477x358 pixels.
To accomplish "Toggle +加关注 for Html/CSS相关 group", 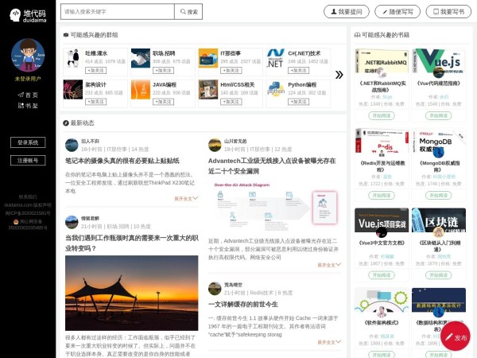I will click(231, 101).
